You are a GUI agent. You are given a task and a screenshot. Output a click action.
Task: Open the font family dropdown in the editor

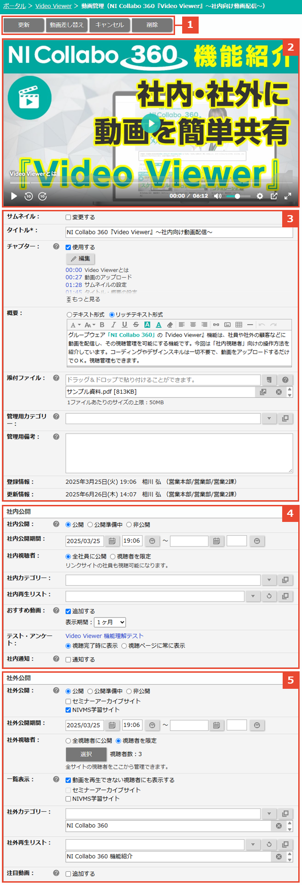click(x=75, y=325)
